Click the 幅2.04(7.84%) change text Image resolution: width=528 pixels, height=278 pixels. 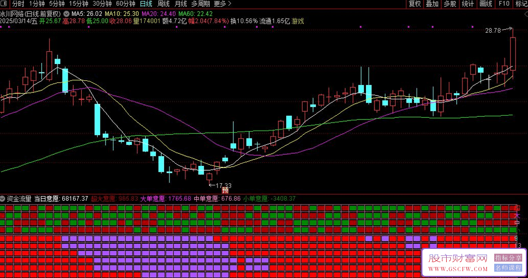[x=209, y=21]
